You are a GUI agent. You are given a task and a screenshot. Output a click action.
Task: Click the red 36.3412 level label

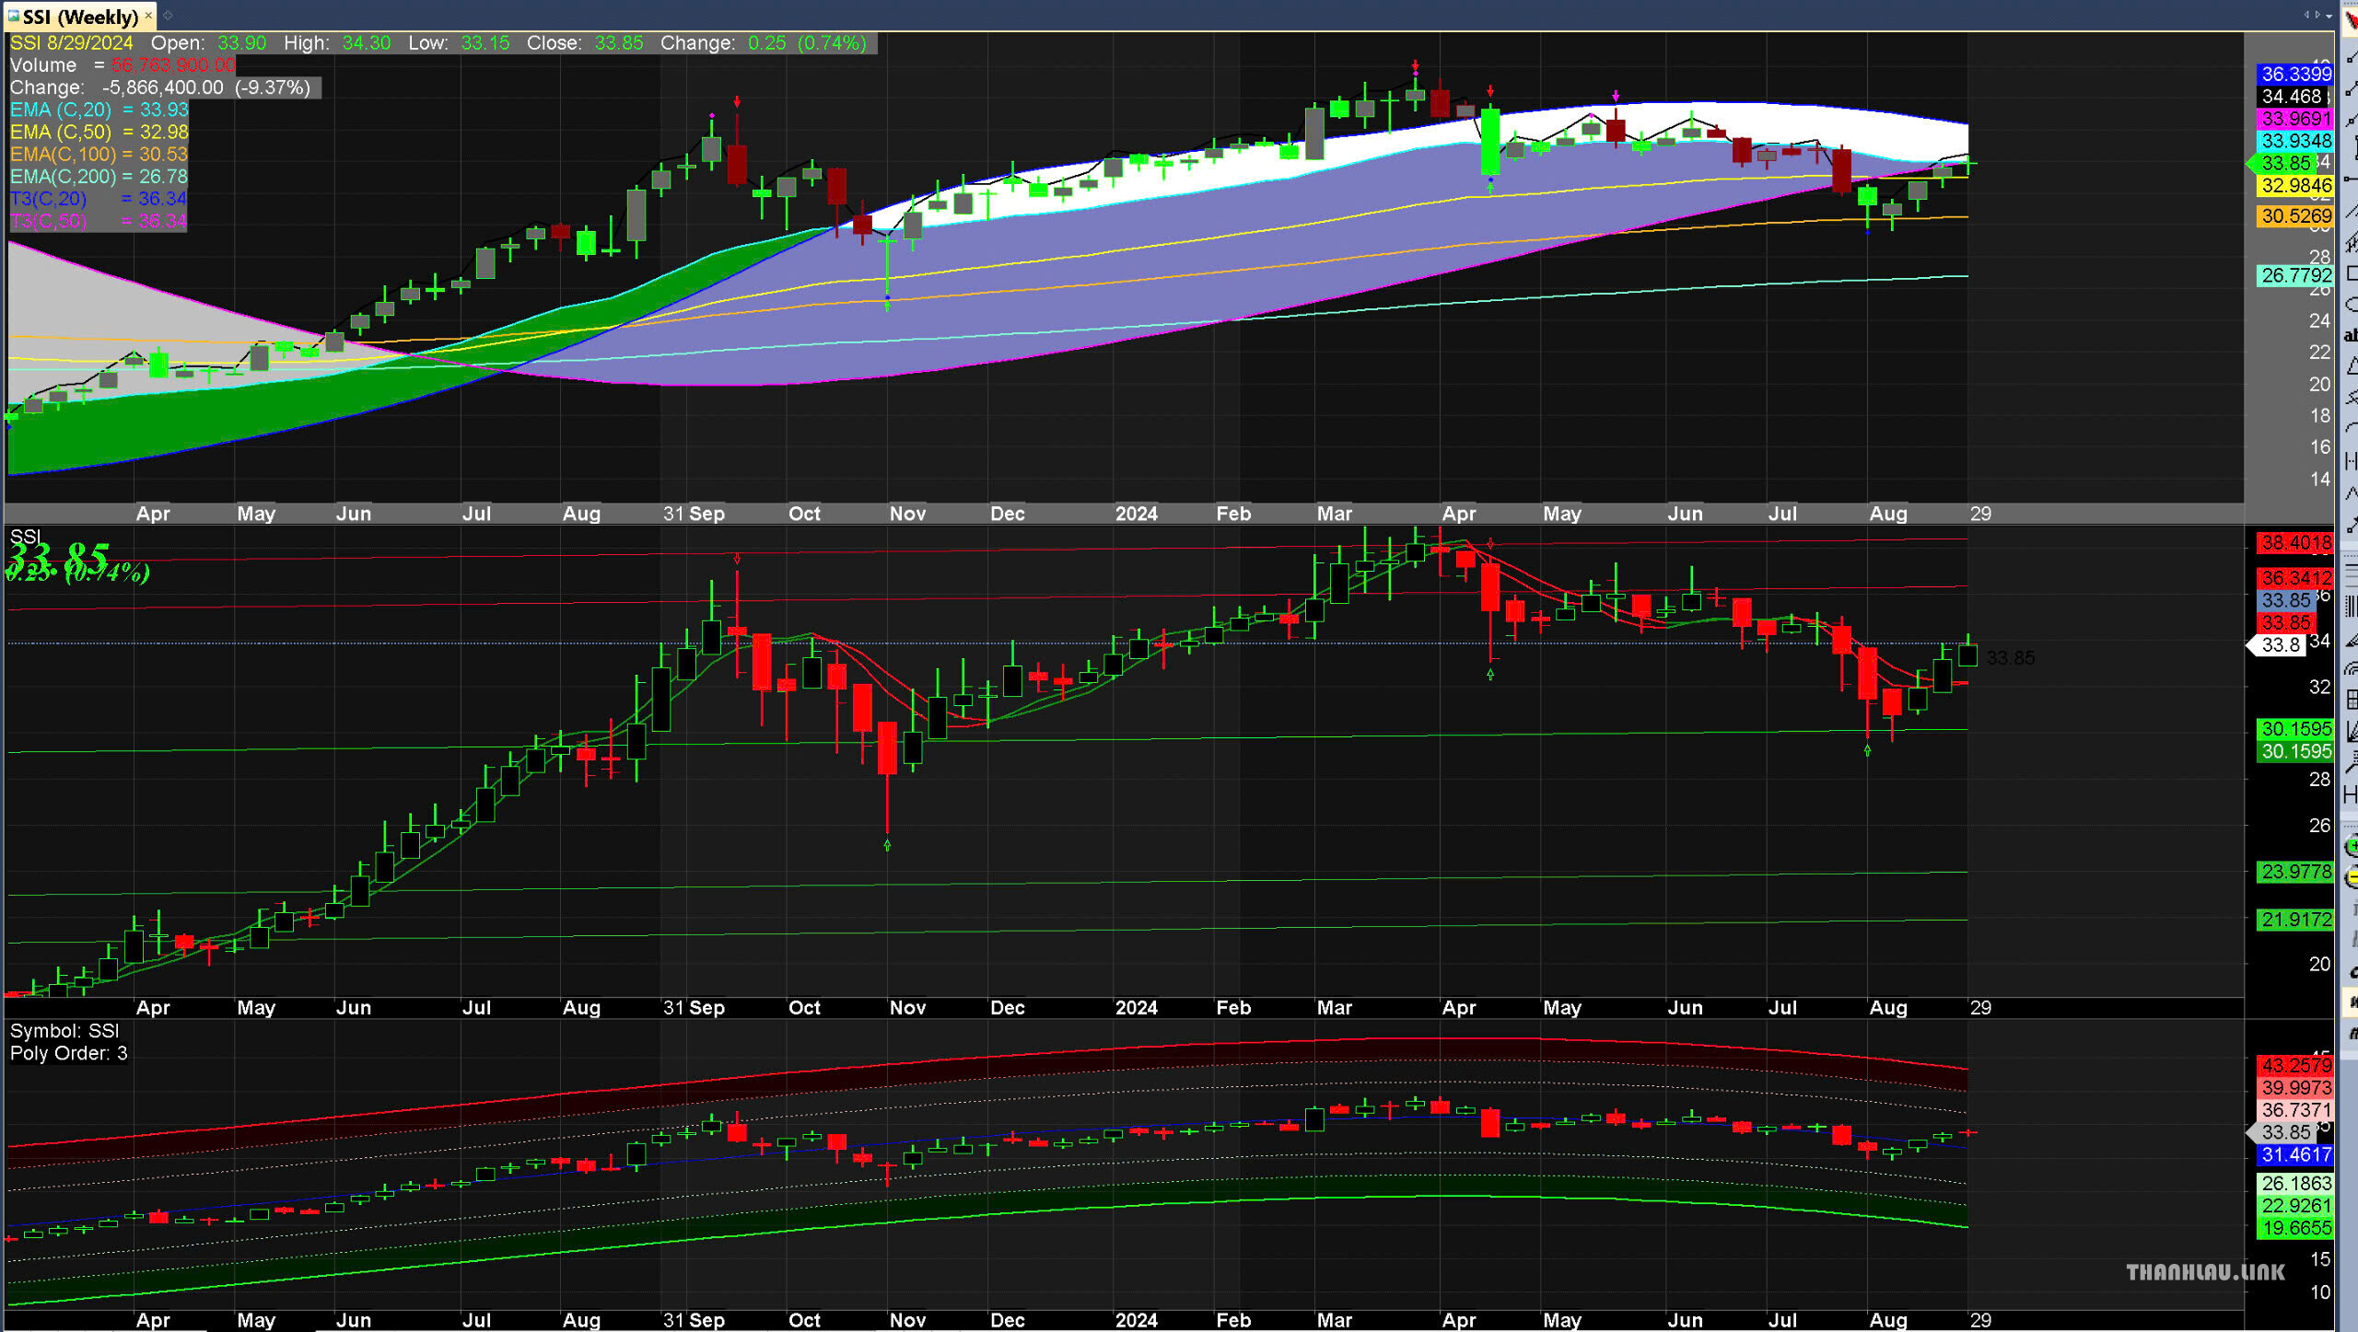pos(2296,578)
